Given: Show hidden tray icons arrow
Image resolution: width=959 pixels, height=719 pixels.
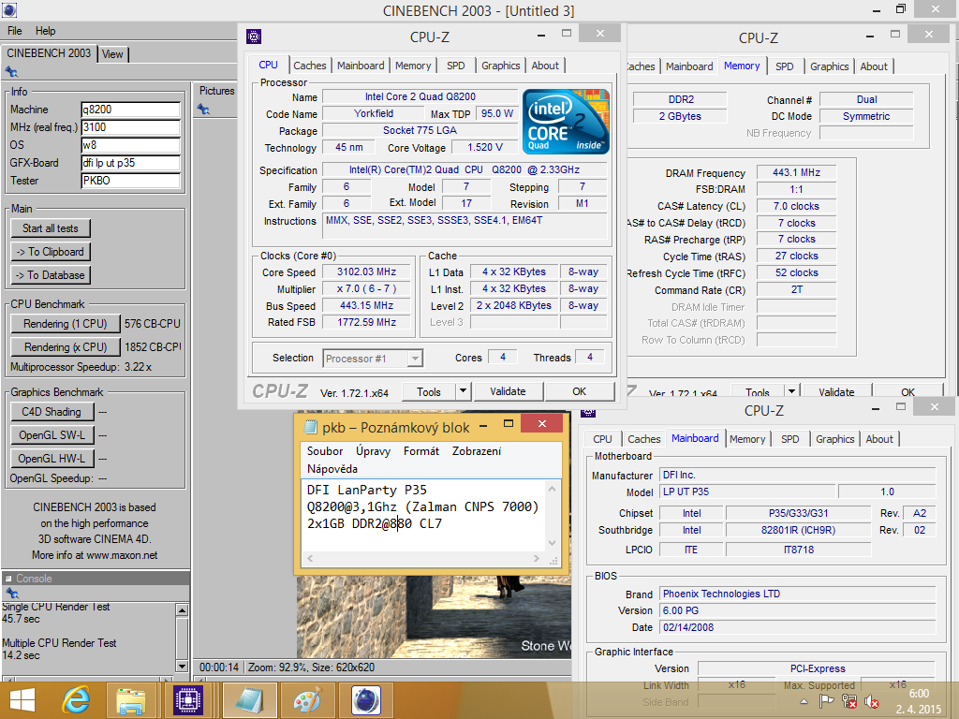Looking at the screenshot, I should point(804,702).
